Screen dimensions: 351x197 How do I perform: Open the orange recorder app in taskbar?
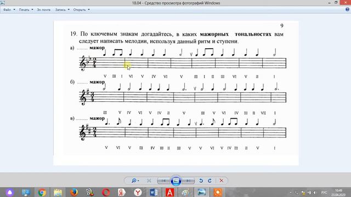pyautogui.click(x=218, y=192)
